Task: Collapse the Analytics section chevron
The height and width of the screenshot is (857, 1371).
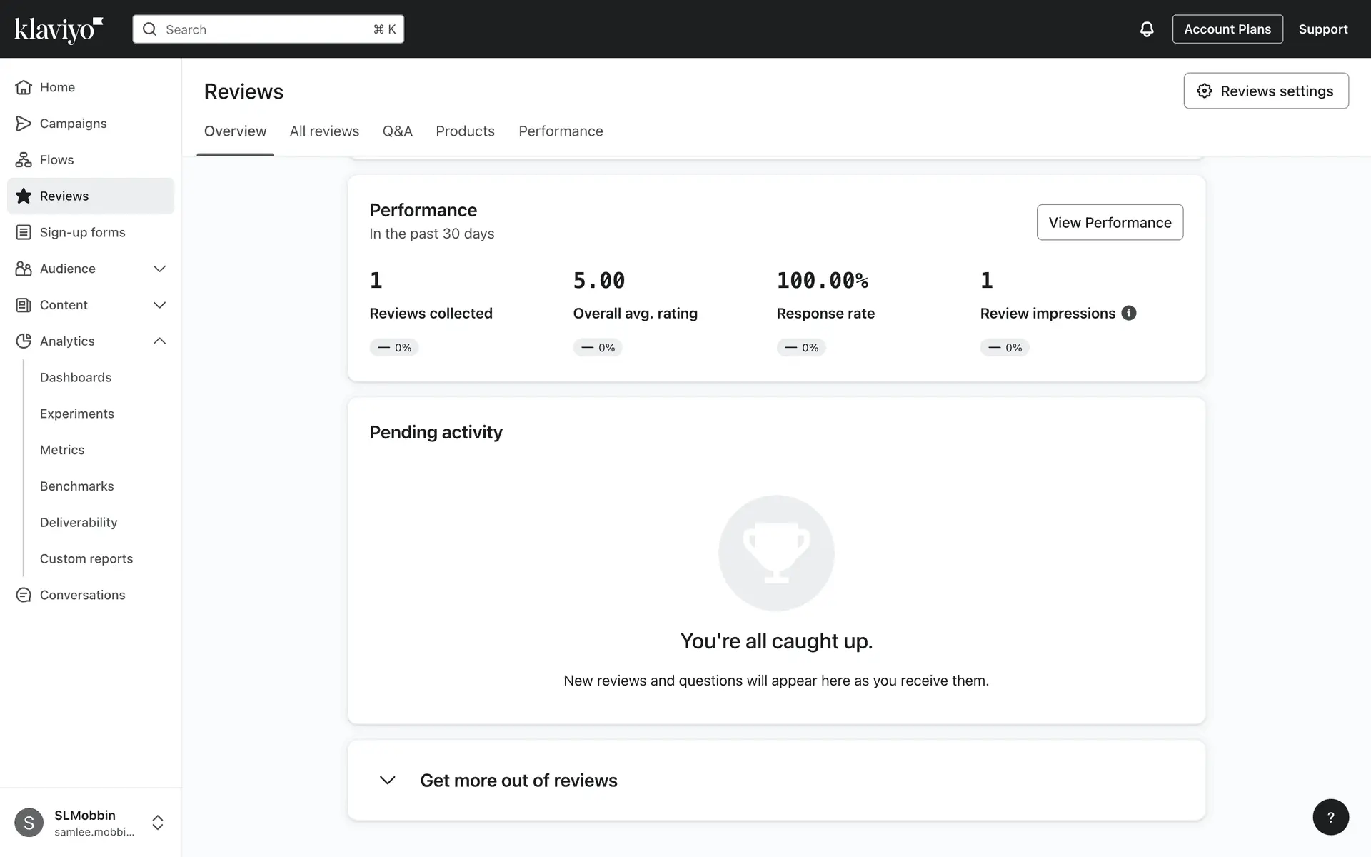Action: tap(159, 341)
